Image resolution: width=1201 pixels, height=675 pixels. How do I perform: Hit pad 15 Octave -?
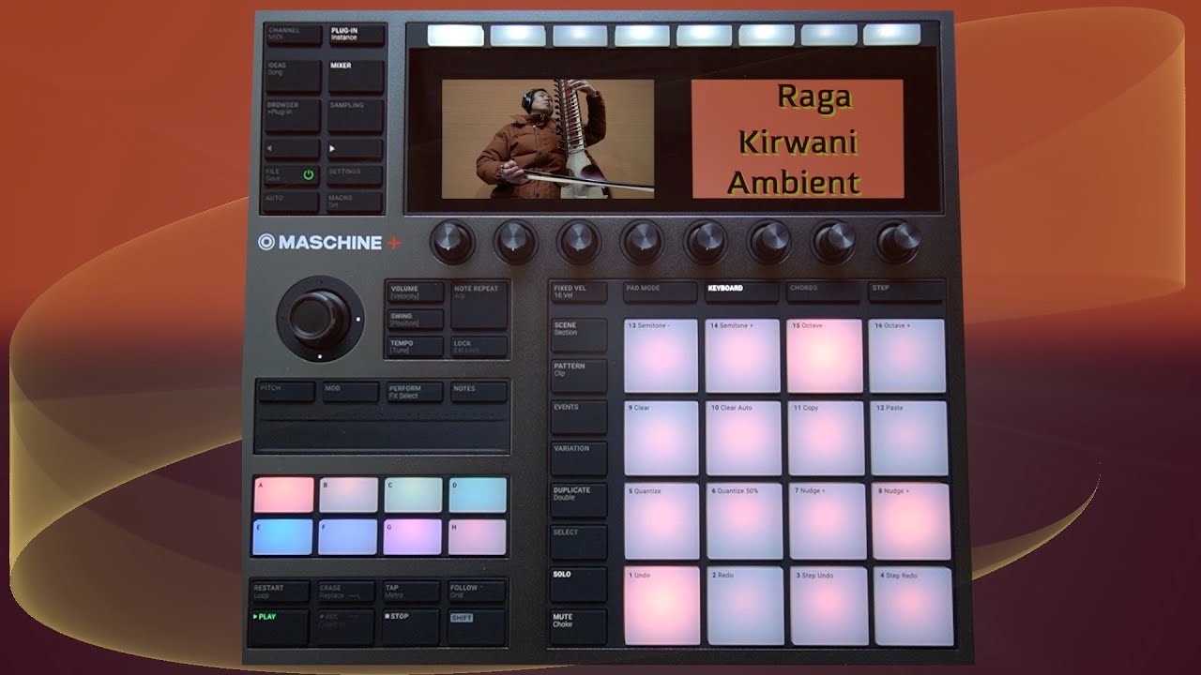click(x=825, y=356)
